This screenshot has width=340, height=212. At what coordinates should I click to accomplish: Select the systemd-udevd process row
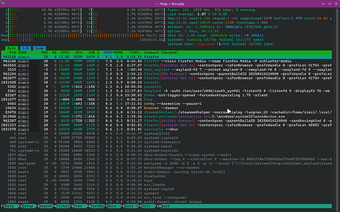[x=167, y=147]
